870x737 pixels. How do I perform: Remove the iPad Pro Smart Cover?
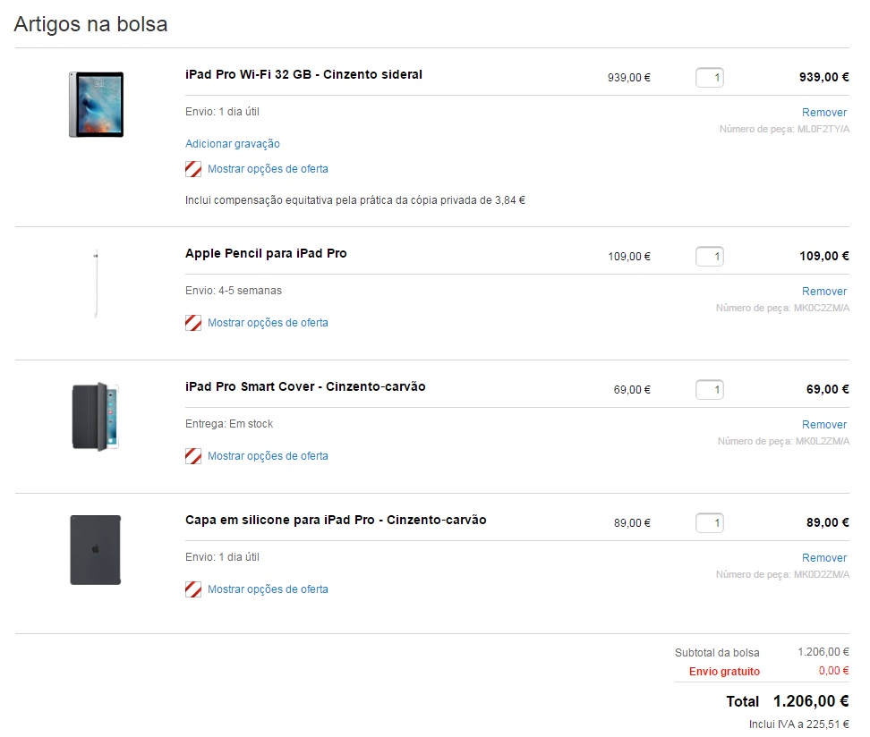(x=824, y=425)
